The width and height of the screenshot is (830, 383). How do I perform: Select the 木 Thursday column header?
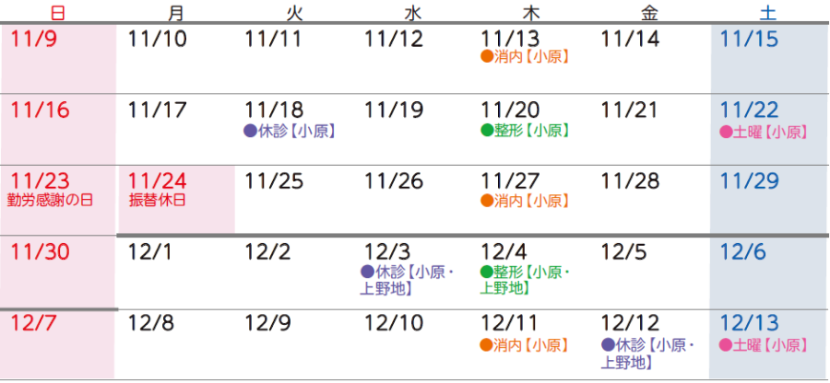click(530, 13)
